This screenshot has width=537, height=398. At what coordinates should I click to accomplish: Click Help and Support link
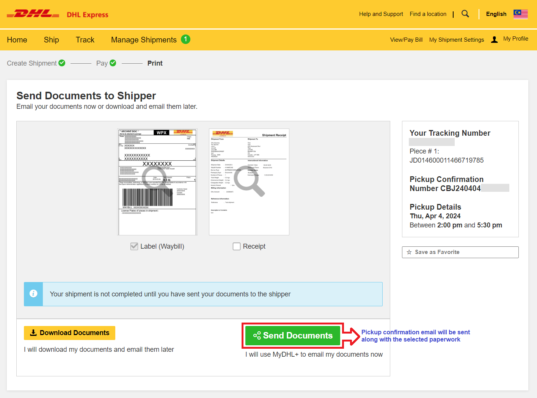(x=381, y=14)
